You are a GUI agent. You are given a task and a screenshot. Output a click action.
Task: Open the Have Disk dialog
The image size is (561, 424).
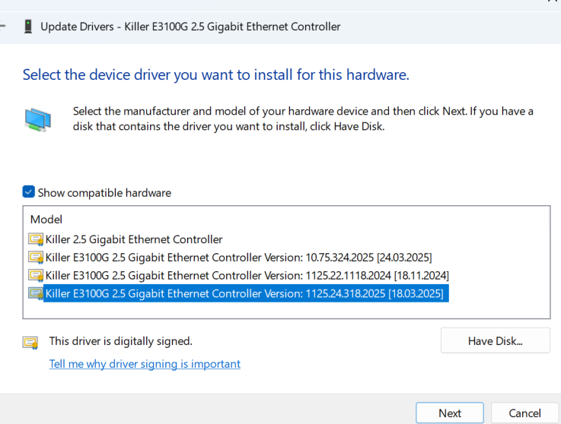[495, 341]
